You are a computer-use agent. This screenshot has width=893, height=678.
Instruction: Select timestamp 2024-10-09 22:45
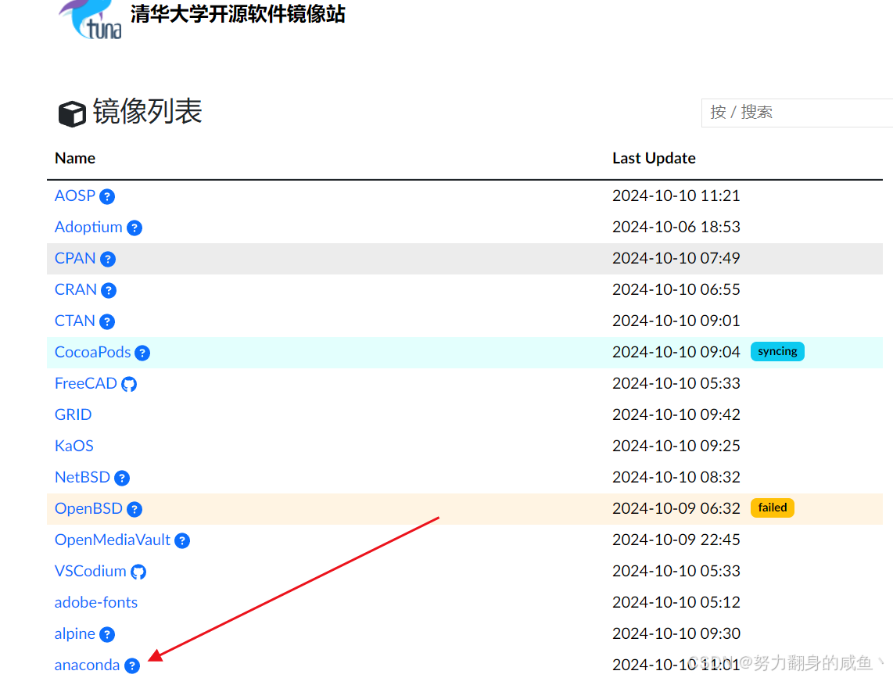pyautogui.click(x=676, y=540)
